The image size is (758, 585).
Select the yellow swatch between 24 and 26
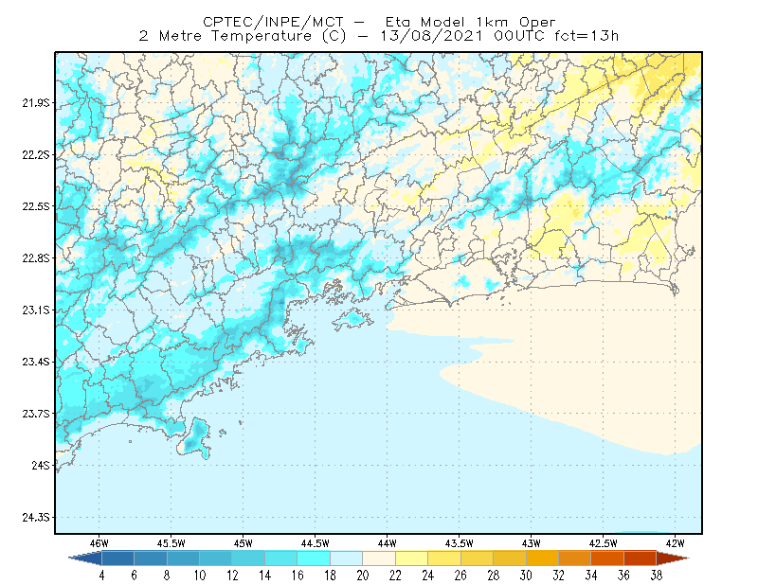coord(444,558)
